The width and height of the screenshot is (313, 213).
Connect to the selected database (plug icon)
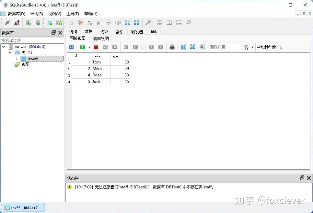pyautogui.click(x=7, y=23)
